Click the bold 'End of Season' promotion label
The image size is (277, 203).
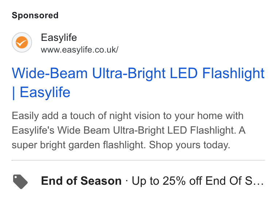tap(81, 181)
